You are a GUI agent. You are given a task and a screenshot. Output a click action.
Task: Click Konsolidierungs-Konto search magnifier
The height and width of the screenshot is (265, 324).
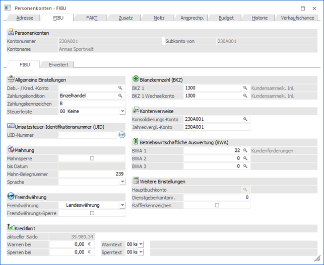[x=245, y=119]
